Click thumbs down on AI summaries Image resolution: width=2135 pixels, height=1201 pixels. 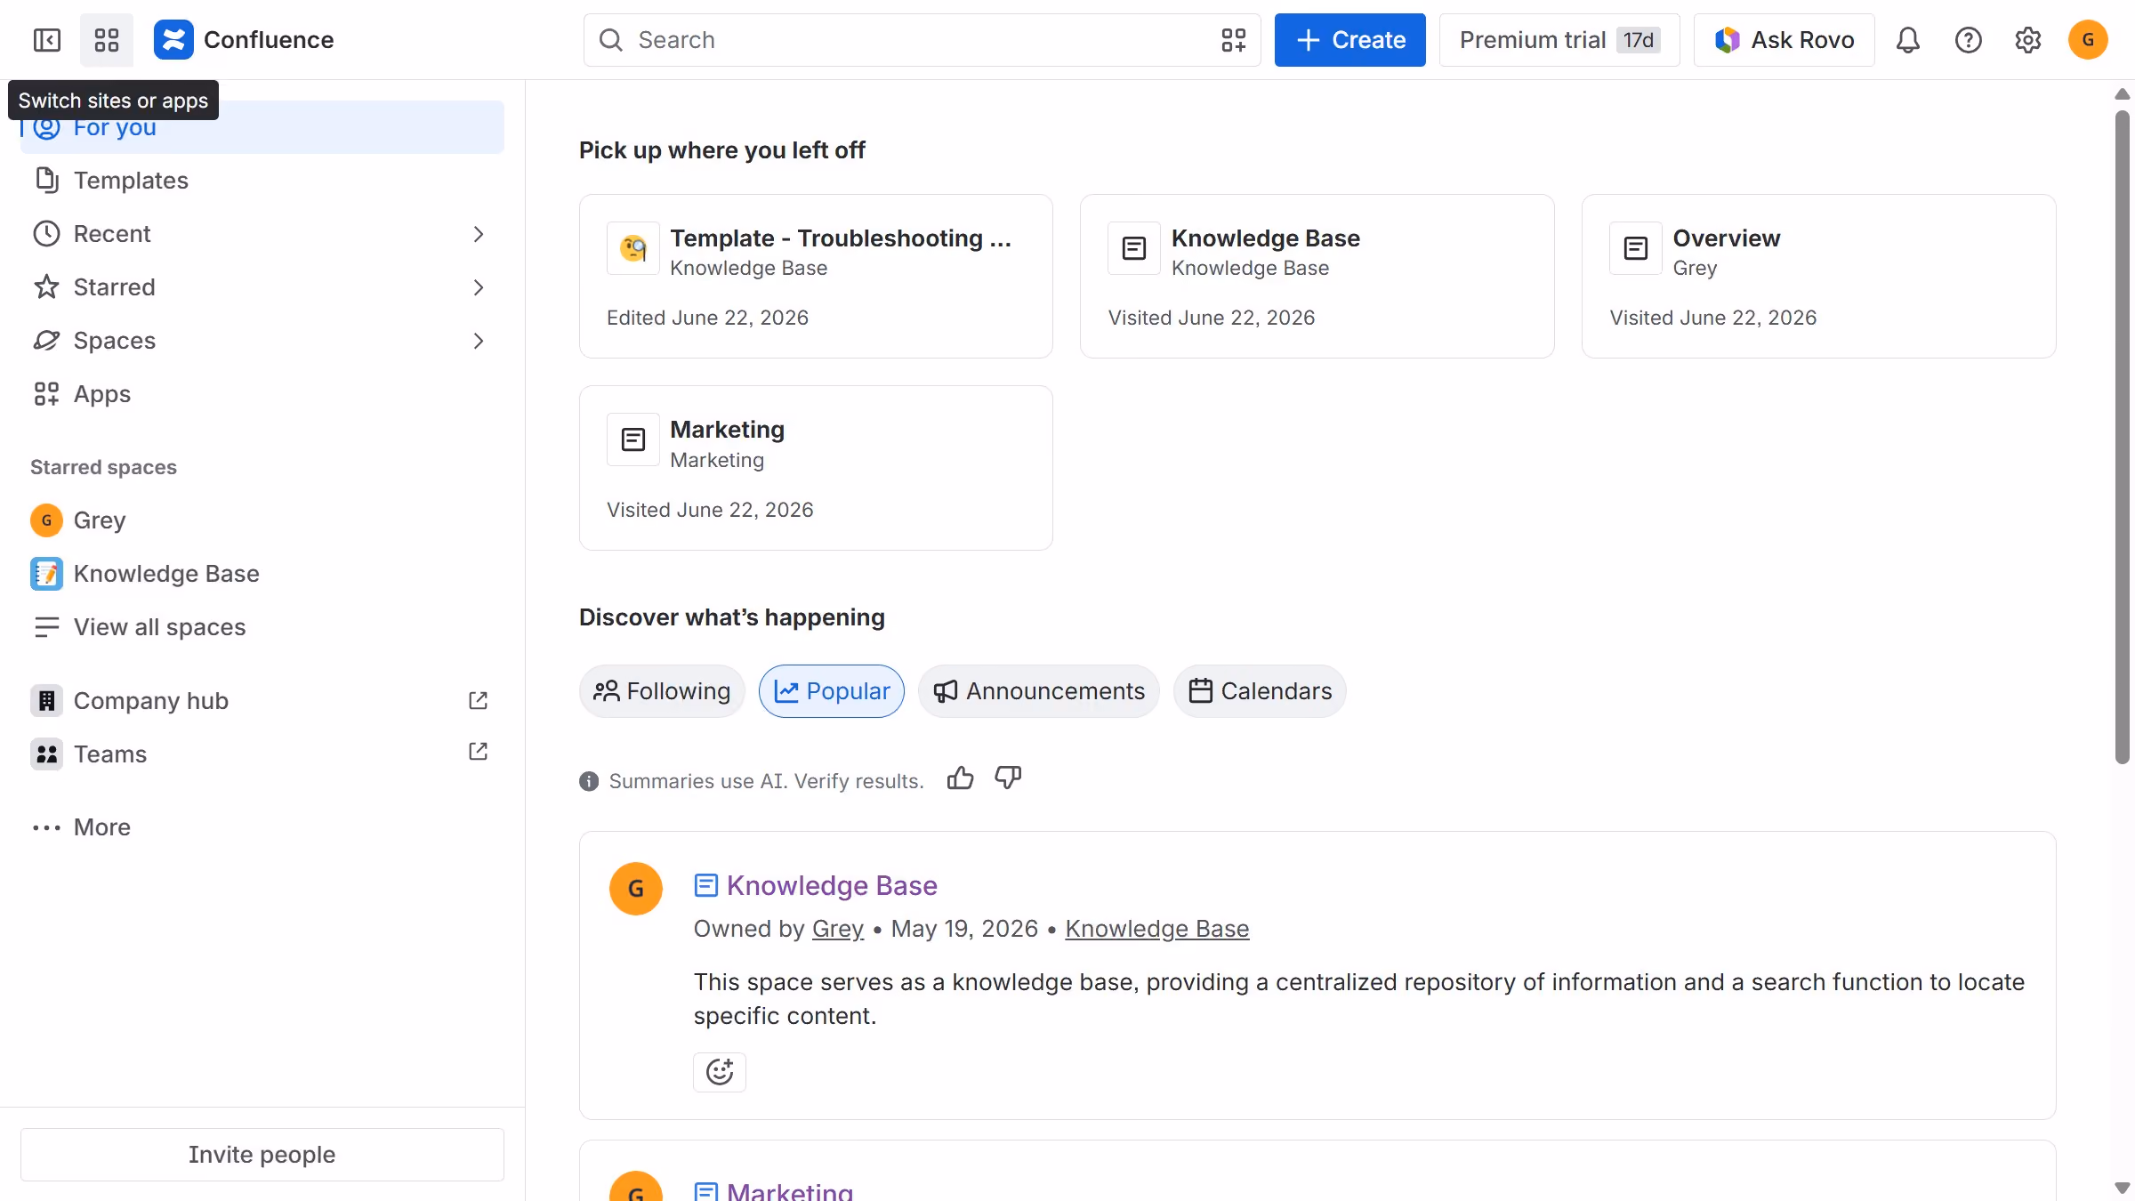(1007, 778)
